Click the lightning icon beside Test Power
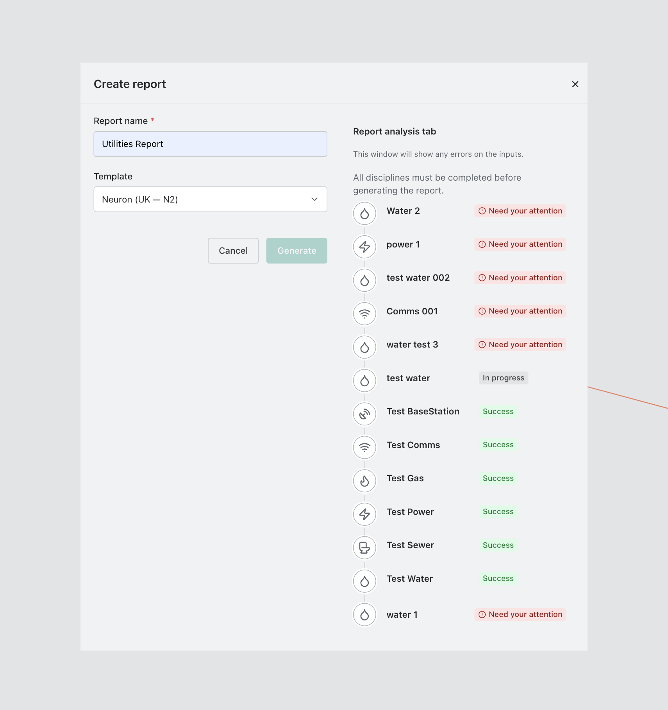The width and height of the screenshot is (668, 710). coord(364,514)
